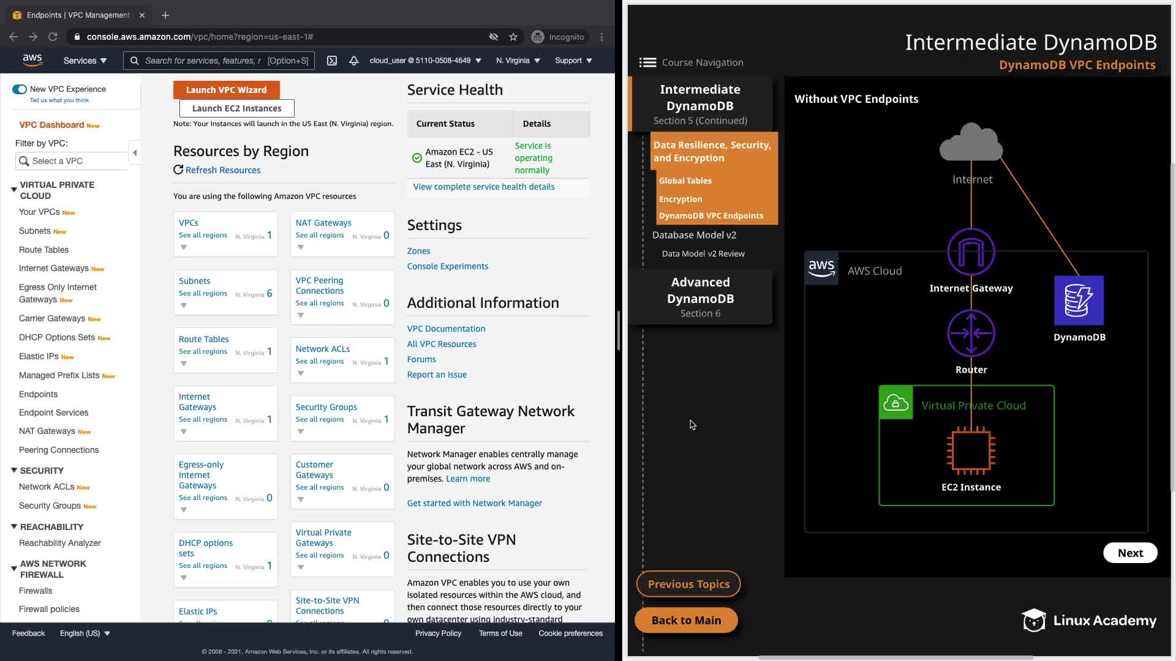Click the EC2 Instance chip icon
The image size is (1176, 661).
click(971, 451)
